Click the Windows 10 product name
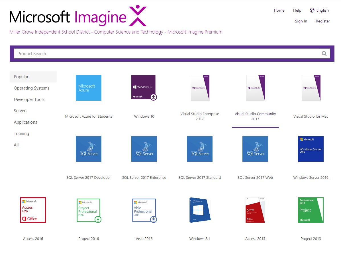The height and width of the screenshot is (253, 341). [144, 116]
